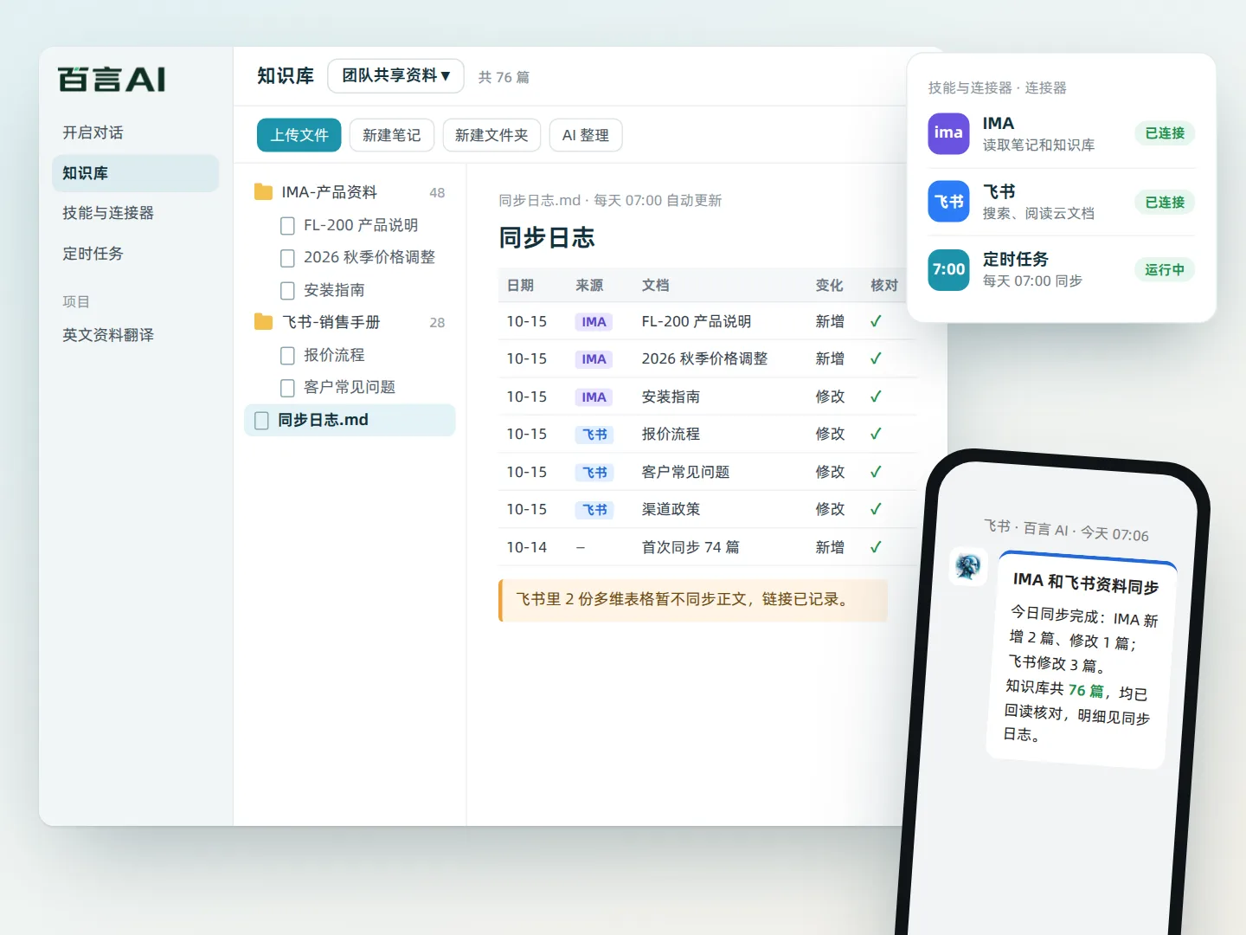Click the file icon beside 同步日志.md

[261, 421]
